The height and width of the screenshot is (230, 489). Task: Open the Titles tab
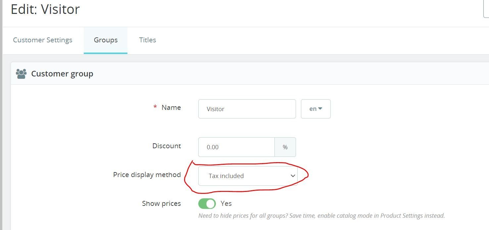coord(147,40)
